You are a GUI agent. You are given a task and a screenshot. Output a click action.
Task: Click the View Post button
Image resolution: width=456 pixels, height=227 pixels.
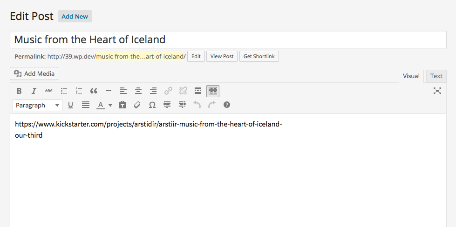click(x=222, y=56)
